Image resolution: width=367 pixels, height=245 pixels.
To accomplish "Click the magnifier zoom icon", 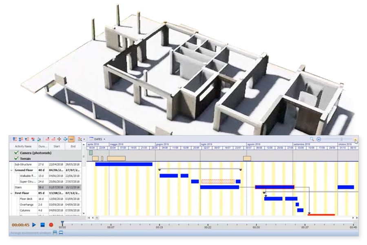I will (x=312, y=139).
